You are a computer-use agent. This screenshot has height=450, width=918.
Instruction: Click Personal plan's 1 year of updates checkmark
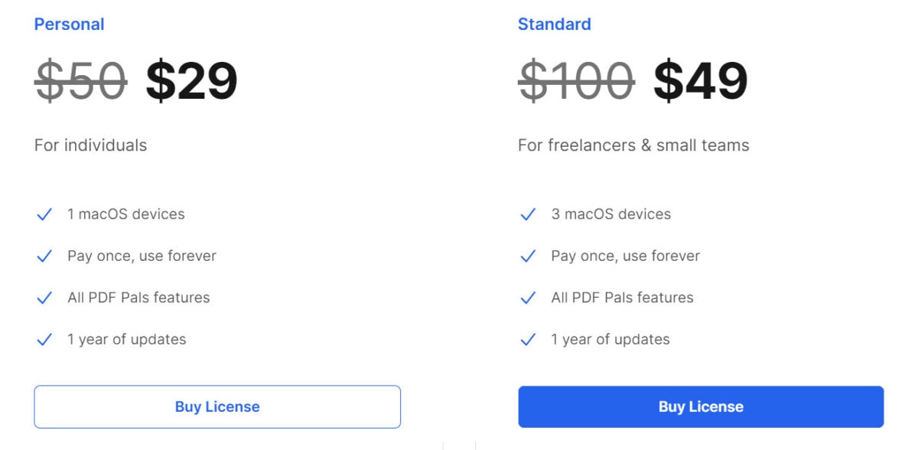[44, 340]
